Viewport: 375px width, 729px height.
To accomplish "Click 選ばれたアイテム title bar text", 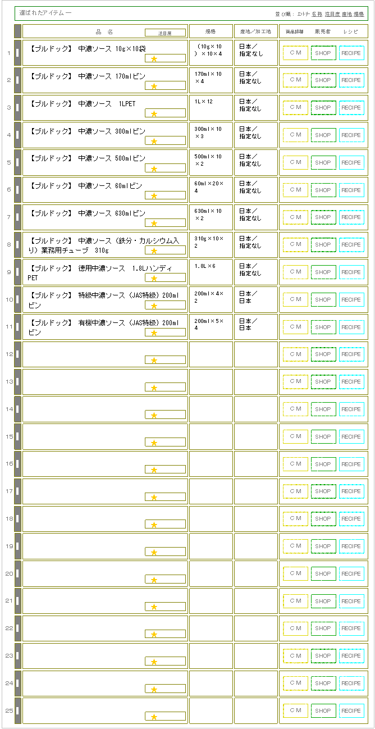I will click(x=45, y=12).
